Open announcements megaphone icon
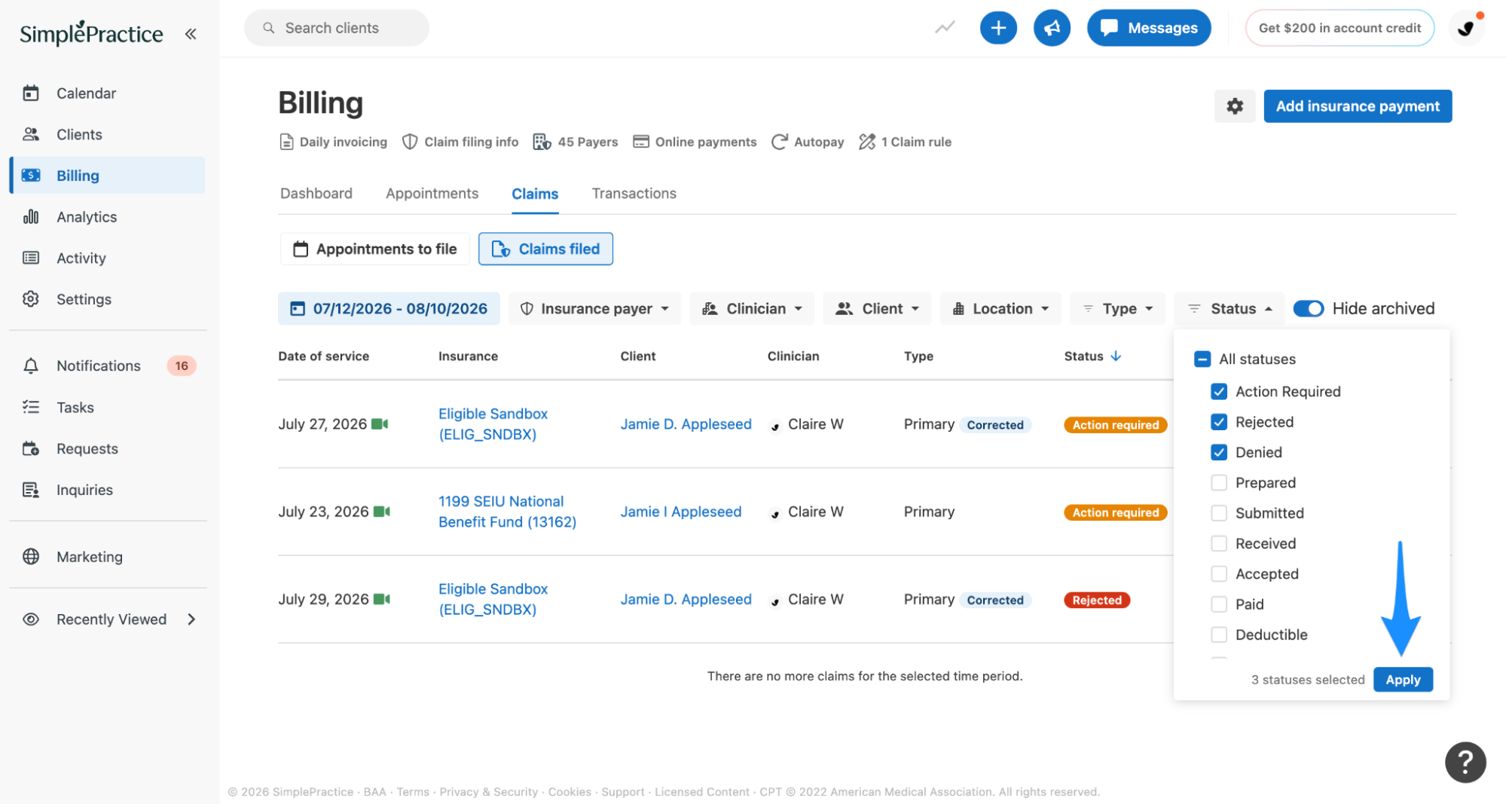This screenshot has height=804, width=1506. [1052, 28]
